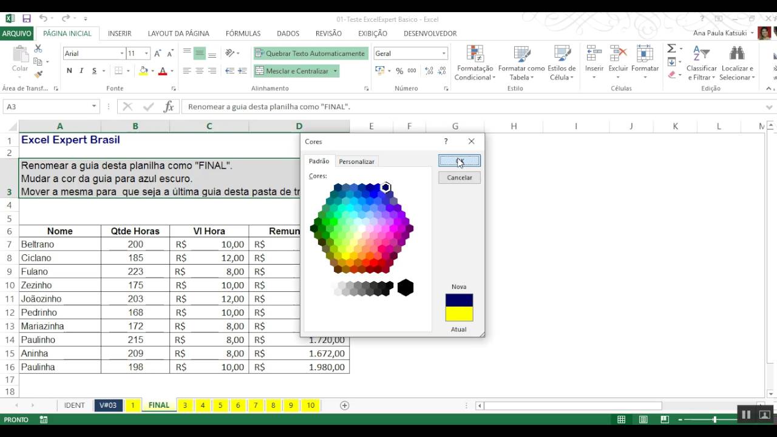Select the Format Painter brush icon
Viewport: 777px width, 437px height.
[38, 74]
